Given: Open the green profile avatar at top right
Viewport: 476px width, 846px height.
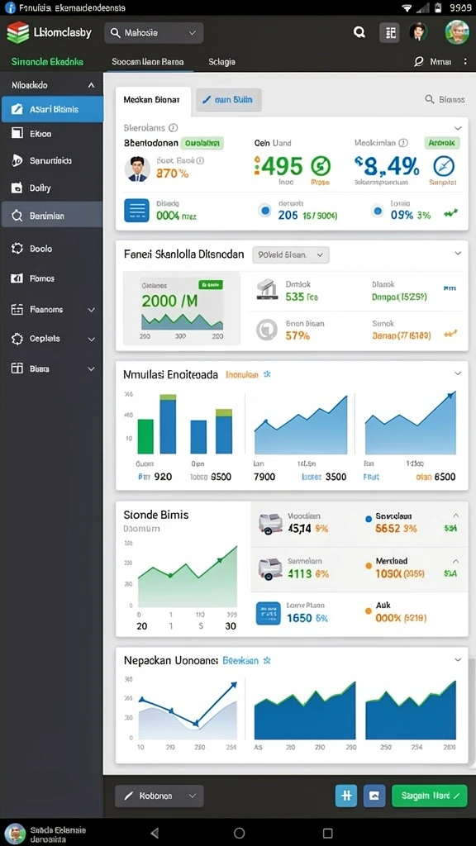Looking at the screenshot, I should [456, 32].
